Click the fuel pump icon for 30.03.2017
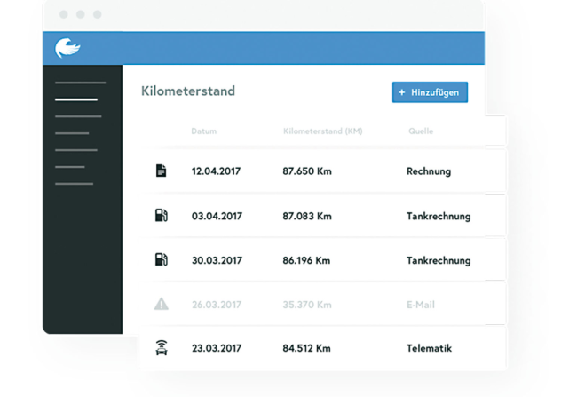Viewport: 577px width, 397px height. 161,260
